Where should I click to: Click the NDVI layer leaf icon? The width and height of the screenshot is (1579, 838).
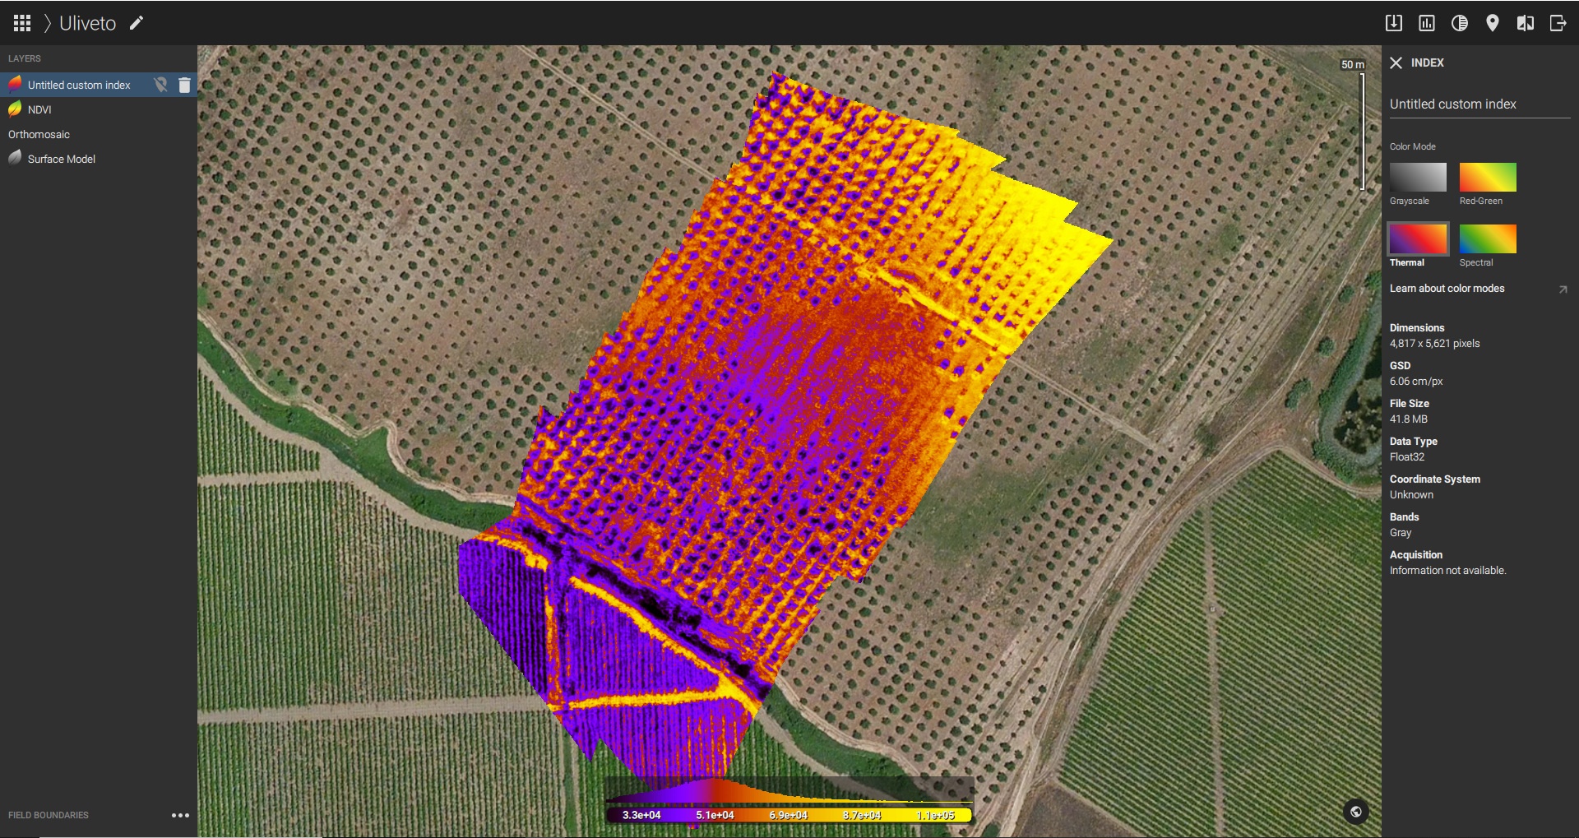[15, 109]
